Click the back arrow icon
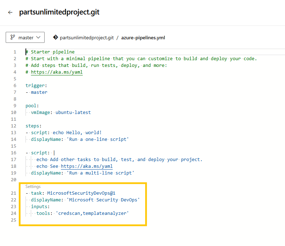Image resolution: width=285 pixels, height=246 pixels. point(10,12)
